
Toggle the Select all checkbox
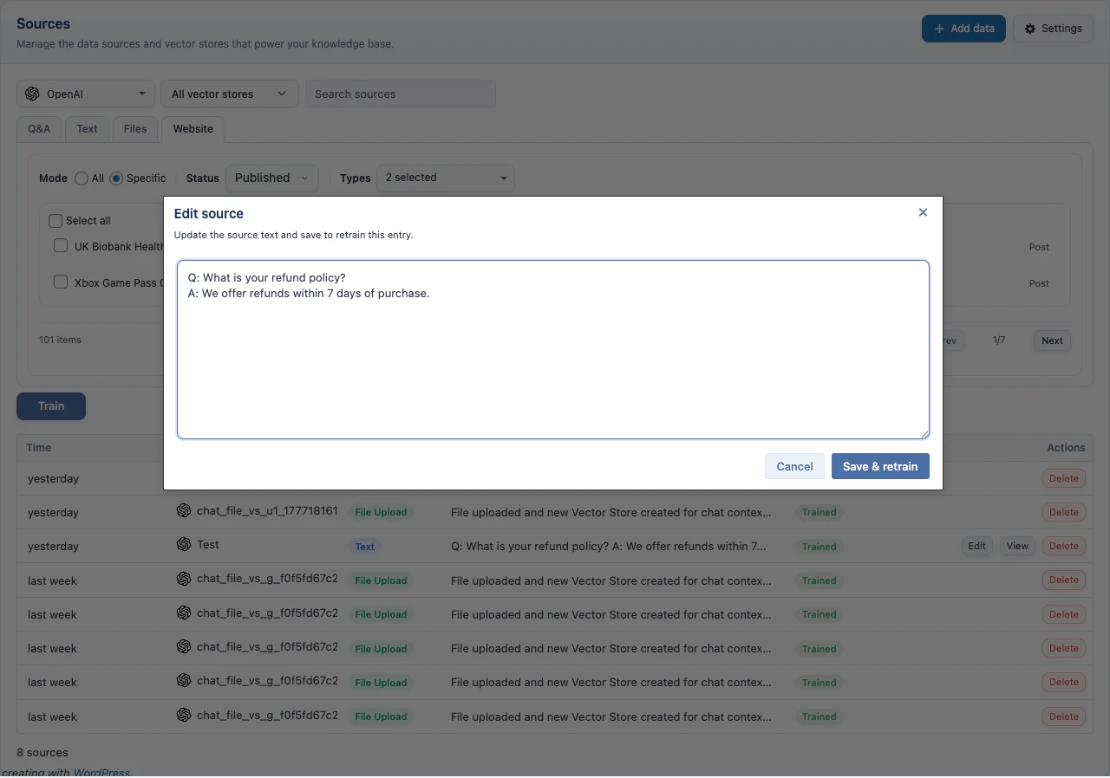pyautogui.click(x=55, y=220)
